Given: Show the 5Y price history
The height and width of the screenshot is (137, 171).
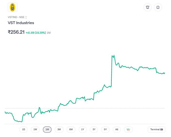Looking at the screenshot, I should [105, 129].
